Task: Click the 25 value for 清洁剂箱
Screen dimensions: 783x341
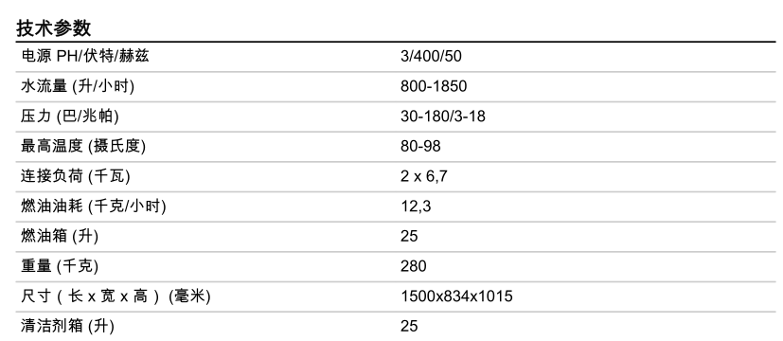Action: tap(409, 326)
